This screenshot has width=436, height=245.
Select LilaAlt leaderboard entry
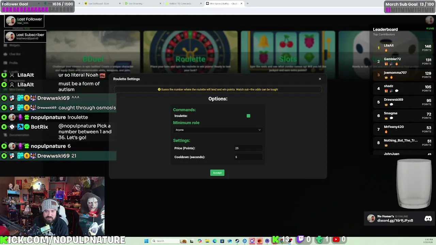(404, 48)
